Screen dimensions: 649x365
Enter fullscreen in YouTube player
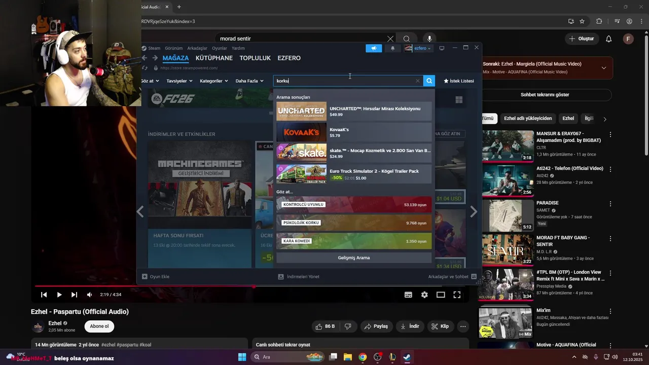tap(457, 295)
